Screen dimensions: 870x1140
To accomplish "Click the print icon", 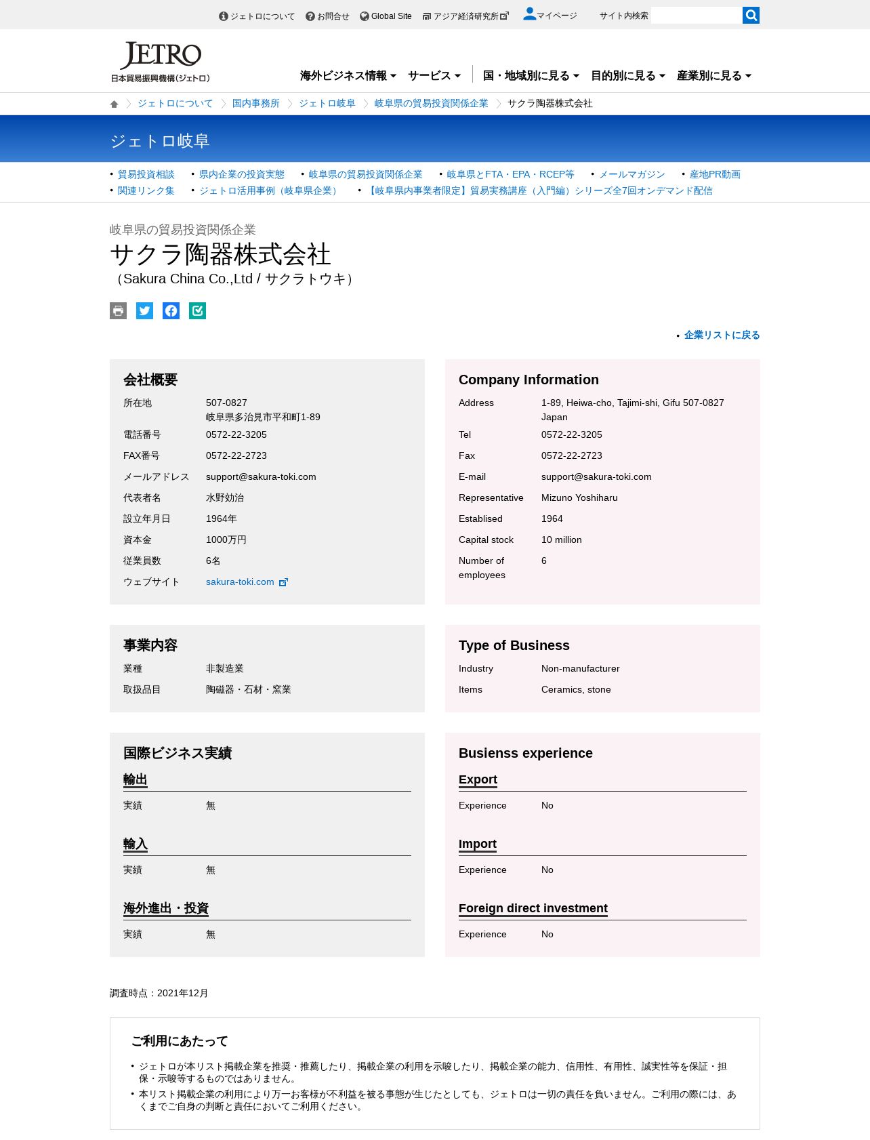I will [118, 310].
